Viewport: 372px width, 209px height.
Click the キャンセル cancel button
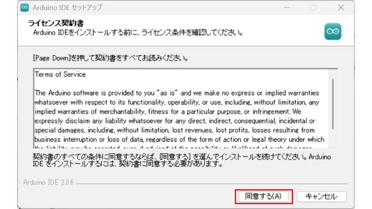pyautogui.click(x=322, y=196)
